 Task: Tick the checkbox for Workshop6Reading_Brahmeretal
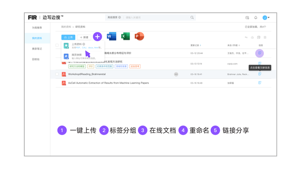click(x=57, y=74)
